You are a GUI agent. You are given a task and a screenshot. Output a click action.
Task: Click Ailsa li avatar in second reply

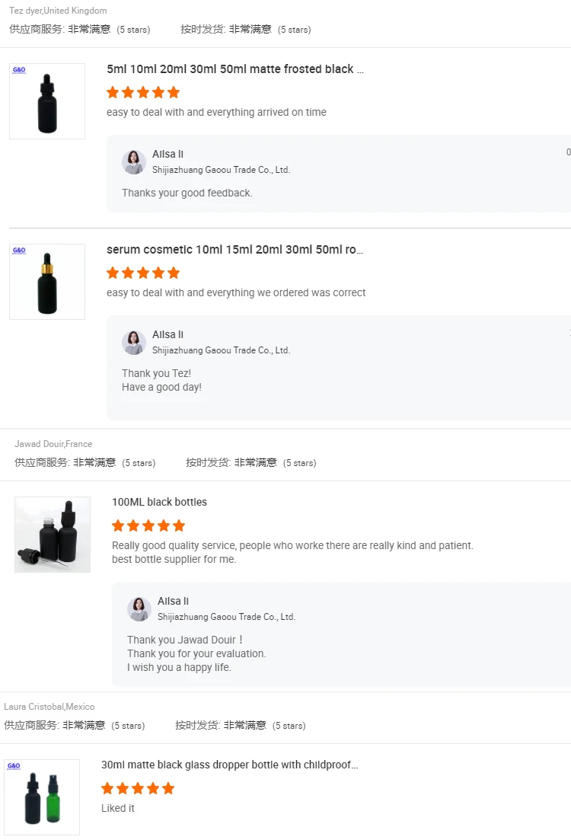click(x=134, y=343)
